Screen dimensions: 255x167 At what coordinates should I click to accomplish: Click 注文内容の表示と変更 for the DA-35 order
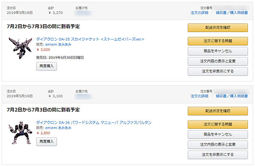click(x=218, y=61)
